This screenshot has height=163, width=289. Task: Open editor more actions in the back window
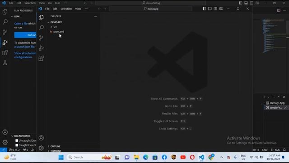tap(284, 10)
